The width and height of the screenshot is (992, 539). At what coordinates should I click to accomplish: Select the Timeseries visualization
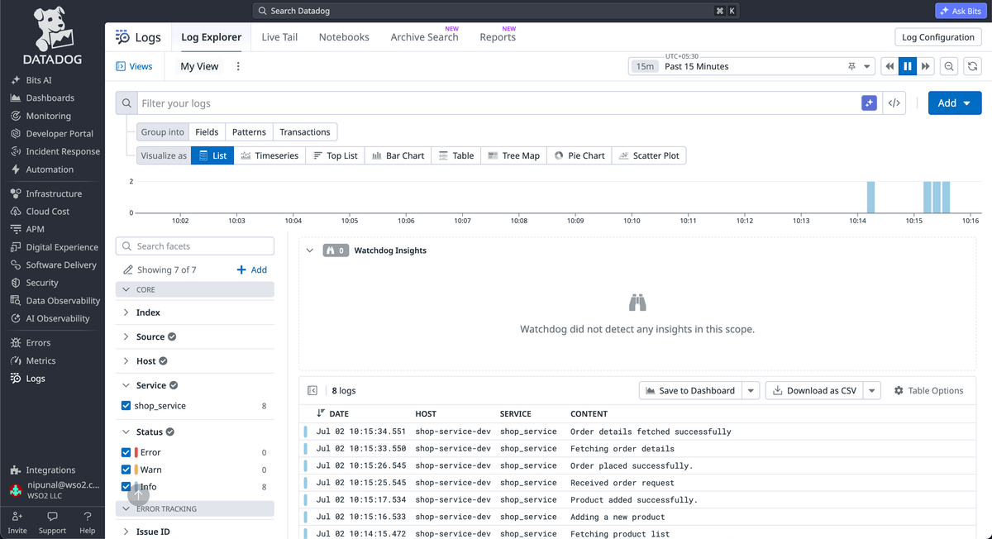(269, 155)
